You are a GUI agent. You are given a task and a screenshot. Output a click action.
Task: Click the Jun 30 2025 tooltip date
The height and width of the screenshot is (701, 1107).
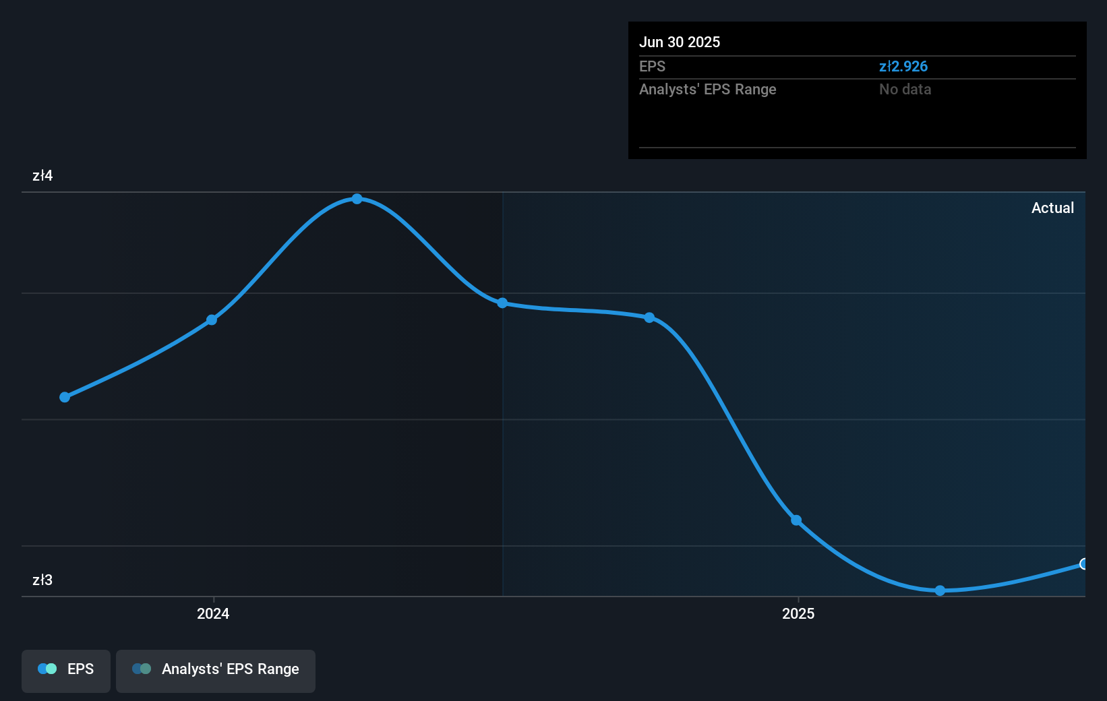click(680, 42)
